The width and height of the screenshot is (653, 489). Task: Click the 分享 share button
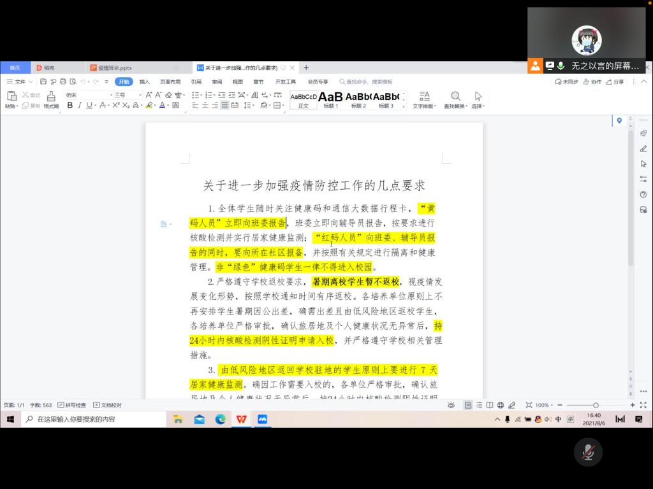point(615,81)
